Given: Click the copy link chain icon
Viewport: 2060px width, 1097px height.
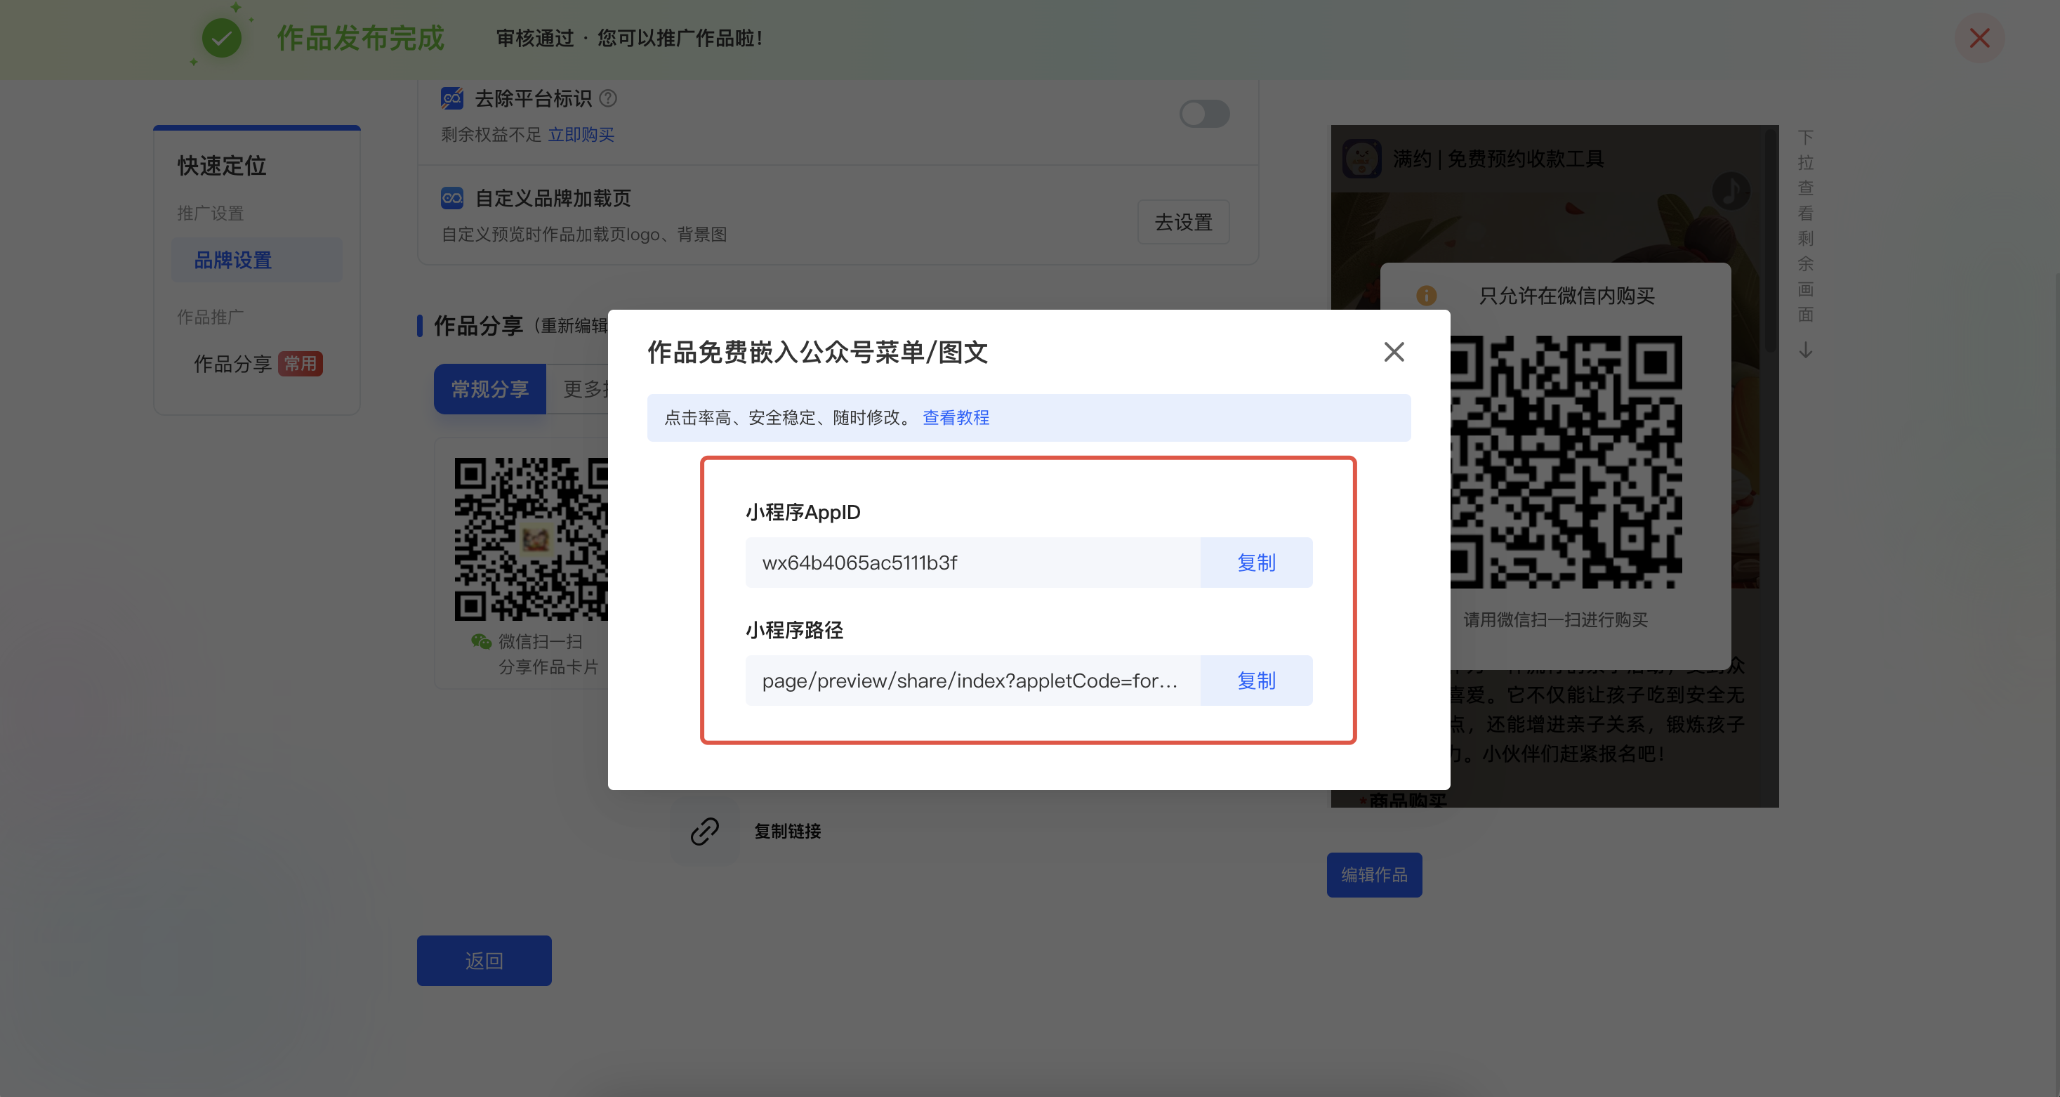Looking at the screenshot, I should (704, 832).
